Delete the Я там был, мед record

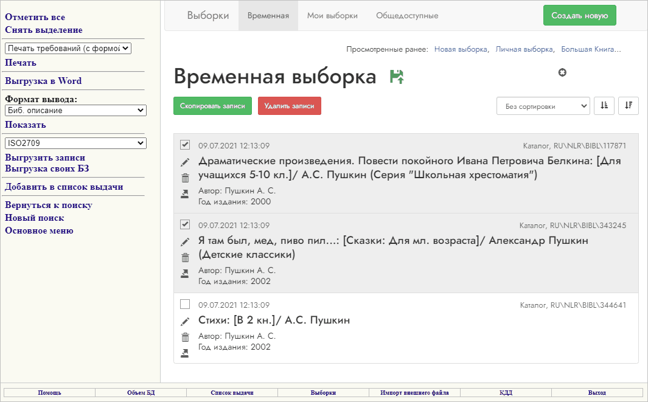[x=185, y=258]
